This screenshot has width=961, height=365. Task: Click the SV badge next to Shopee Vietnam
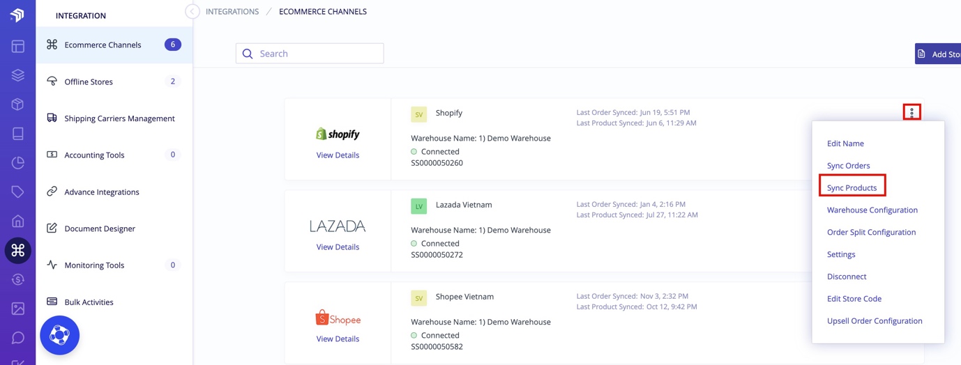point(418,298)
